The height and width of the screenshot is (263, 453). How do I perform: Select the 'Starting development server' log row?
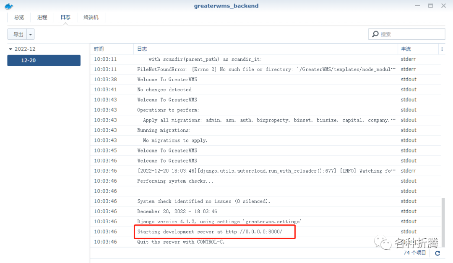pos(266,232)
